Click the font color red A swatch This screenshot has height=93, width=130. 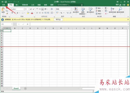(32, 13)
